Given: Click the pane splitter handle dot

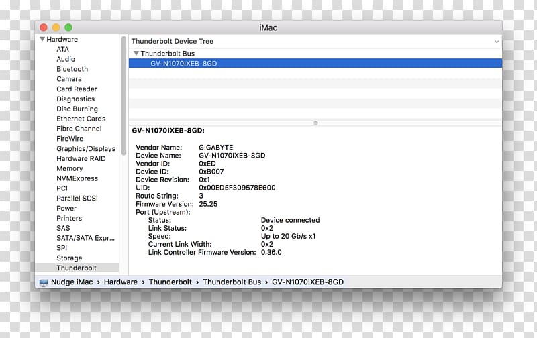Looking at the screenshot, I should tap(315, 123).
